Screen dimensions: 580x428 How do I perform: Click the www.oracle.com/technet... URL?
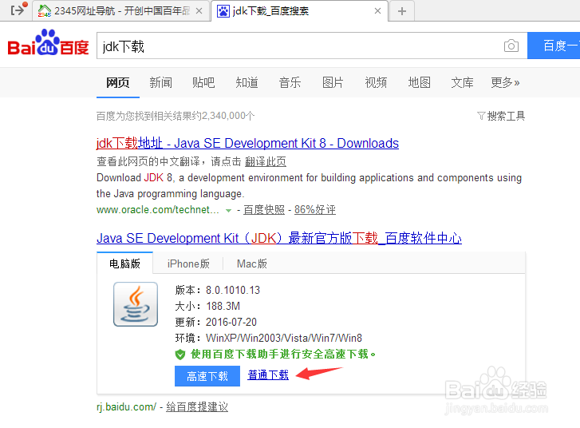click(158, 210)
